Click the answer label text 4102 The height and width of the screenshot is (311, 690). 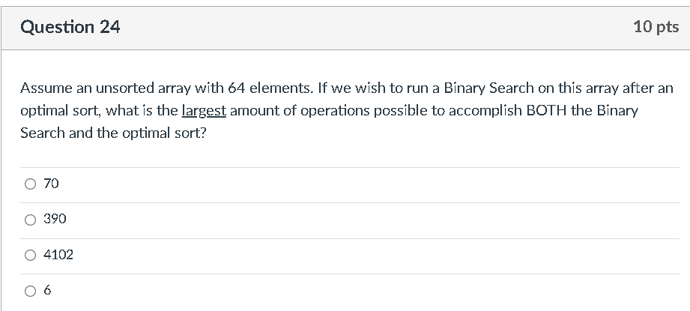pos(58,254)
